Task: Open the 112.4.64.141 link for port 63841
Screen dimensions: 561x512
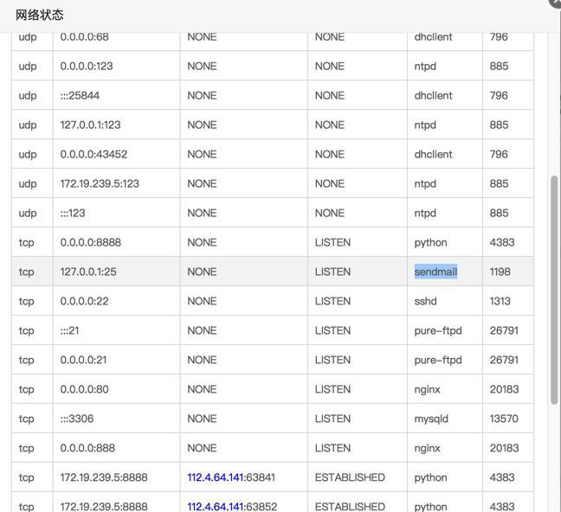Action: pos(216,477)
